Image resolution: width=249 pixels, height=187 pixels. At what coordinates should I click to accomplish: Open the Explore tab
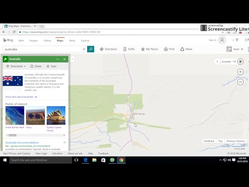[85, 41]
